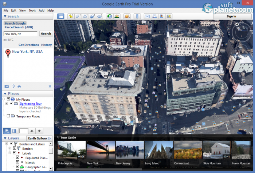Image resolution: width=255 pixels, height=173 pixels.
Task: Click the Places search magnifier button
Action: point(7,131)
